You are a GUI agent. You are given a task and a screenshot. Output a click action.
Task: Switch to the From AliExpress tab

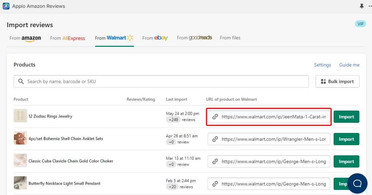point(68,38)
